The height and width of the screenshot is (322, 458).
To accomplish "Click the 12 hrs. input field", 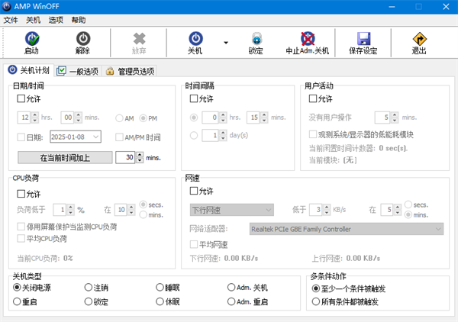I will click(24, 118).
